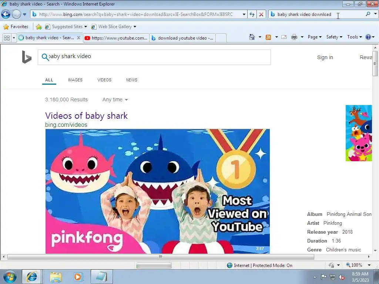This screenshot has width=379, height=284.
Task: Play the Pinkfong baby shark video thumbnail
Action: 158,191
